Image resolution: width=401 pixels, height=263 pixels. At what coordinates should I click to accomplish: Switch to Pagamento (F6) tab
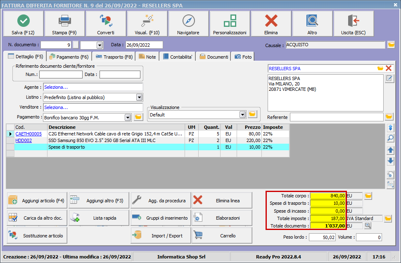coord(69,57)
